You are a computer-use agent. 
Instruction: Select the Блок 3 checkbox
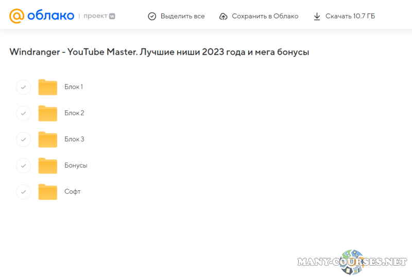click(23, 140)
